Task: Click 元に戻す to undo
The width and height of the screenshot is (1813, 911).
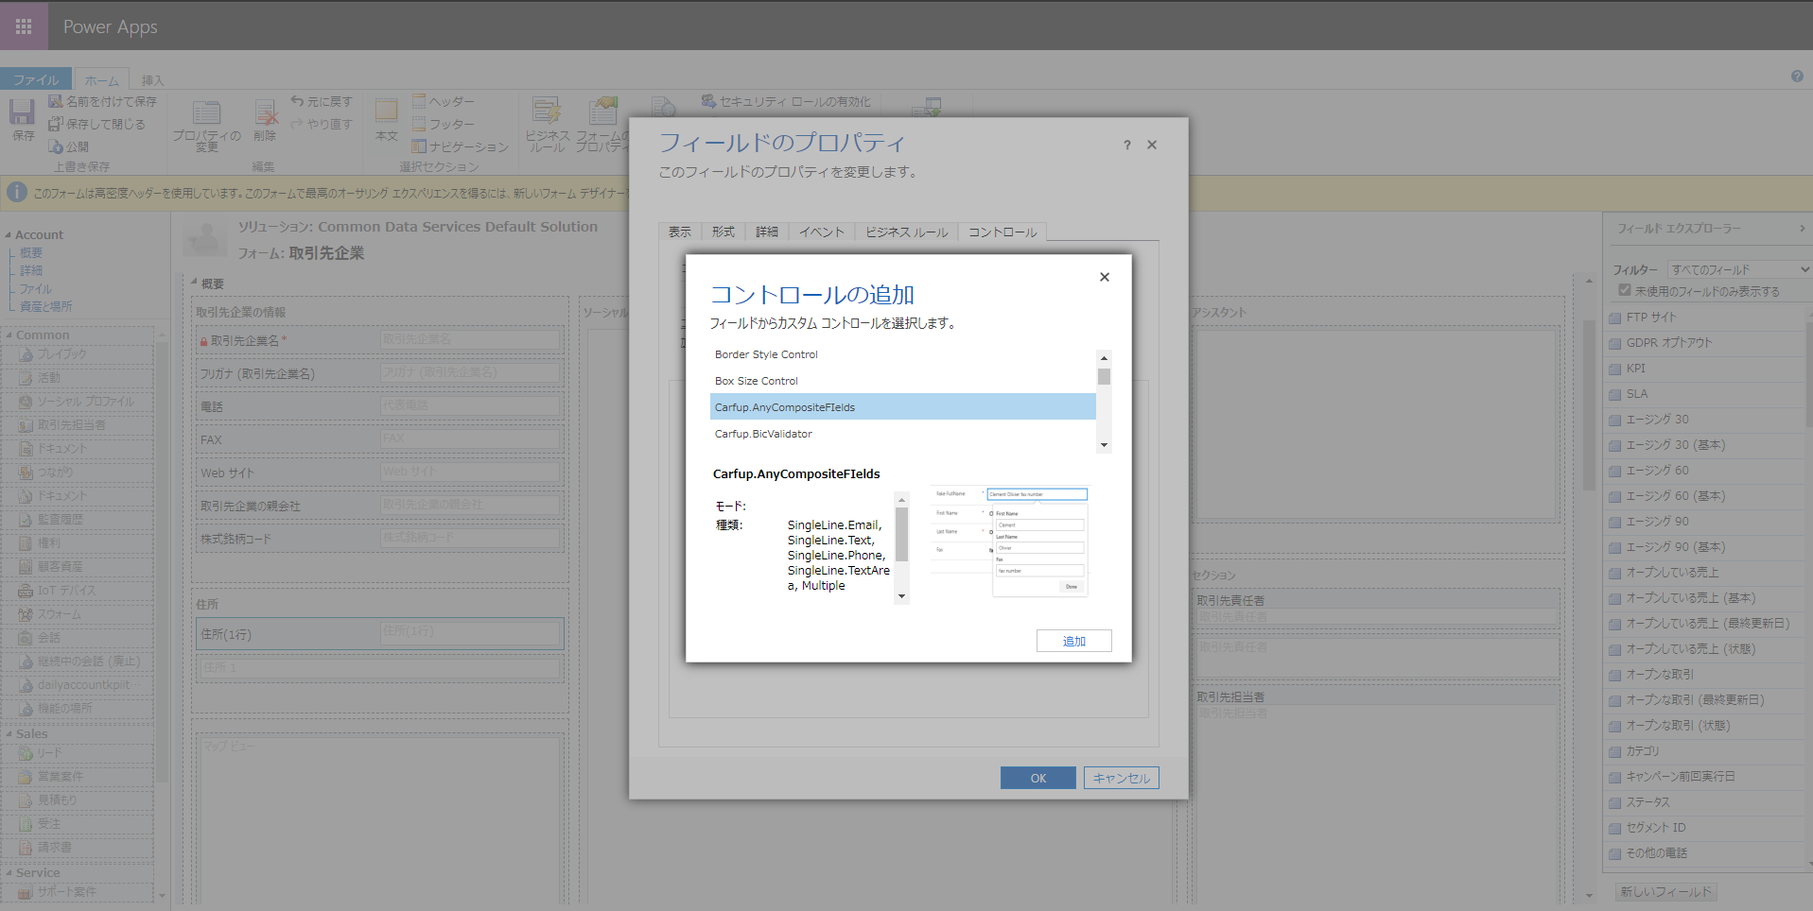Action: coord(322,101)
